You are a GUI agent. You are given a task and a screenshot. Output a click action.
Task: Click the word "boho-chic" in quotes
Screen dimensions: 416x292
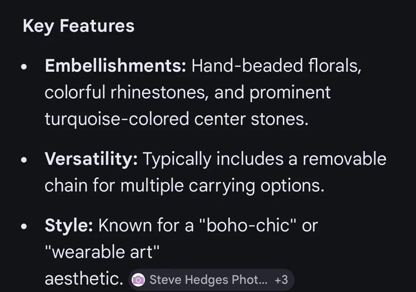coord(248,225)
